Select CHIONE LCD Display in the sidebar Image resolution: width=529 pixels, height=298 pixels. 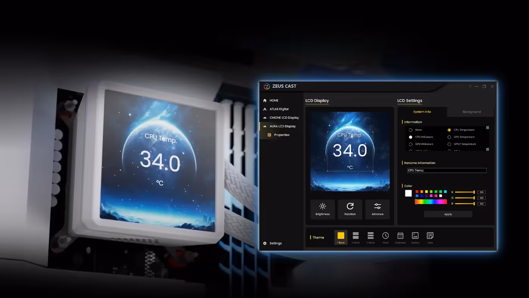(281, 118)
